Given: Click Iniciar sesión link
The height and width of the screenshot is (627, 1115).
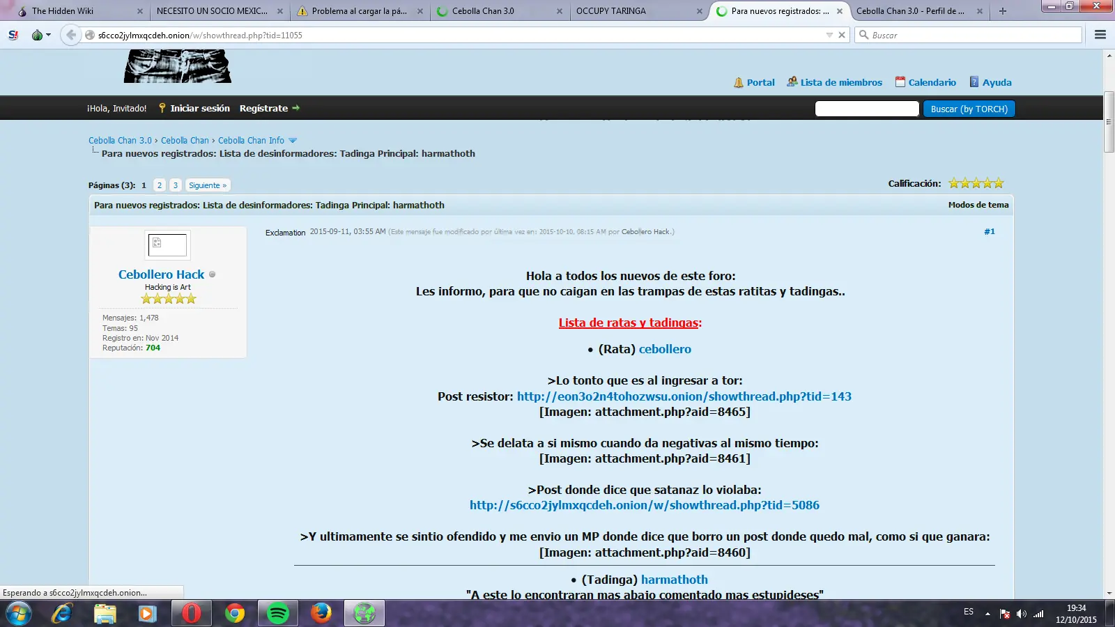Looking at the screenshot, I should click(x=199, y=108).
